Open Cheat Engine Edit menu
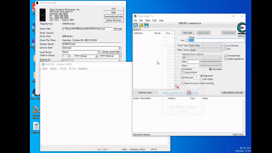272x153 pixels. click(141, 20)
